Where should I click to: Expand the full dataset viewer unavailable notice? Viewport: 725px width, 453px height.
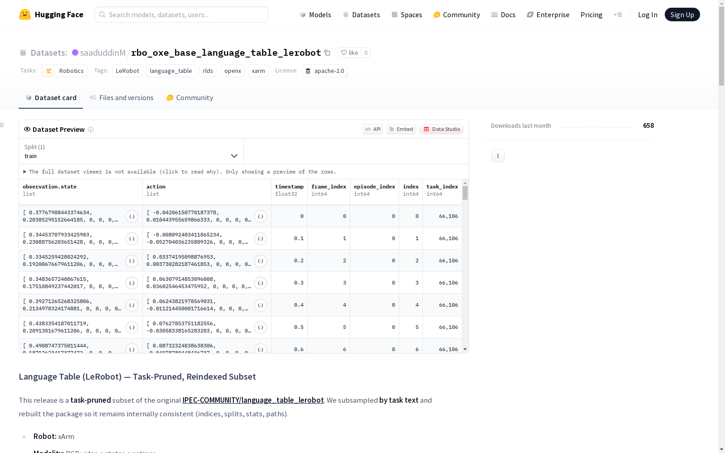(x=180, y=172)
